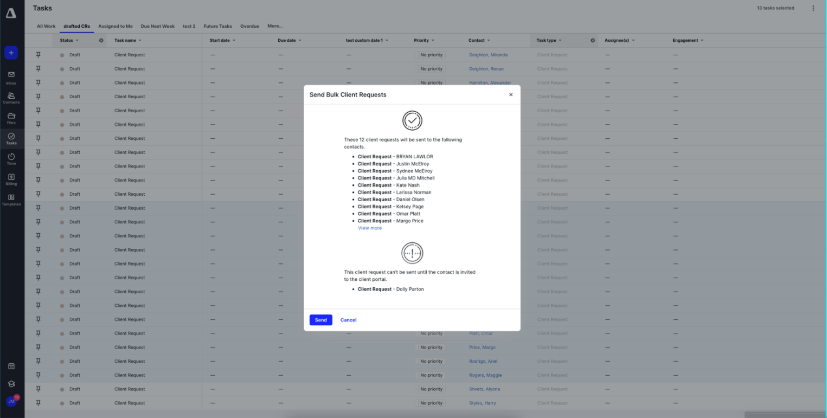
Task: Click the blue plus create button
Action: (11, 53)
